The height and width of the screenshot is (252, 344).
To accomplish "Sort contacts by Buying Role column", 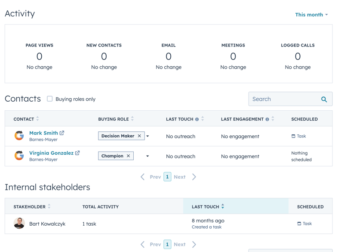I will tap(132, 119).
